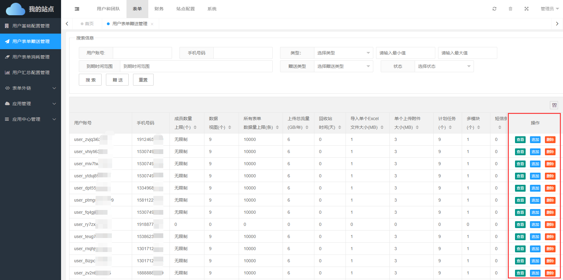Sort by 计划任务 column arrows
The image size is (563, 280).
(x=450, y=127)
